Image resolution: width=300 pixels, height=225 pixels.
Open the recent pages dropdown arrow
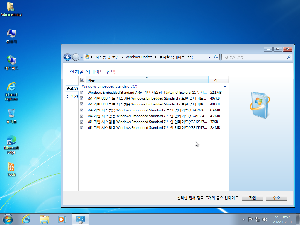[81, 57]
